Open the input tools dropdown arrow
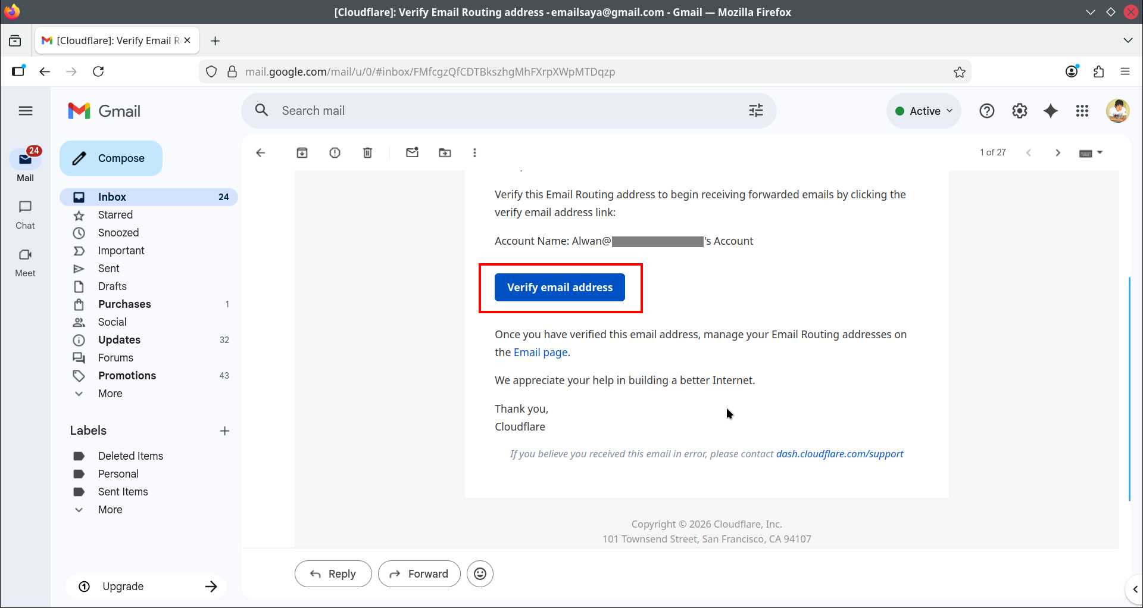Screen dimensions: 1143x608 tap(1100, 153)
